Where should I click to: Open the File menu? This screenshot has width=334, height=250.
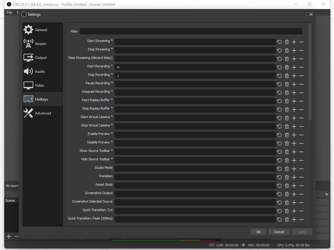(x=9, y=12)
